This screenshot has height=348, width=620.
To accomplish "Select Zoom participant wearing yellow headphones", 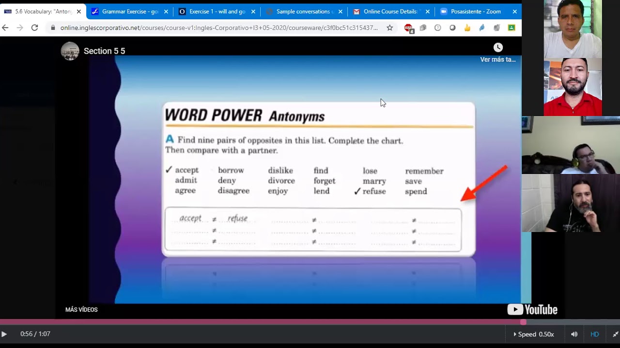I will 571,145.
